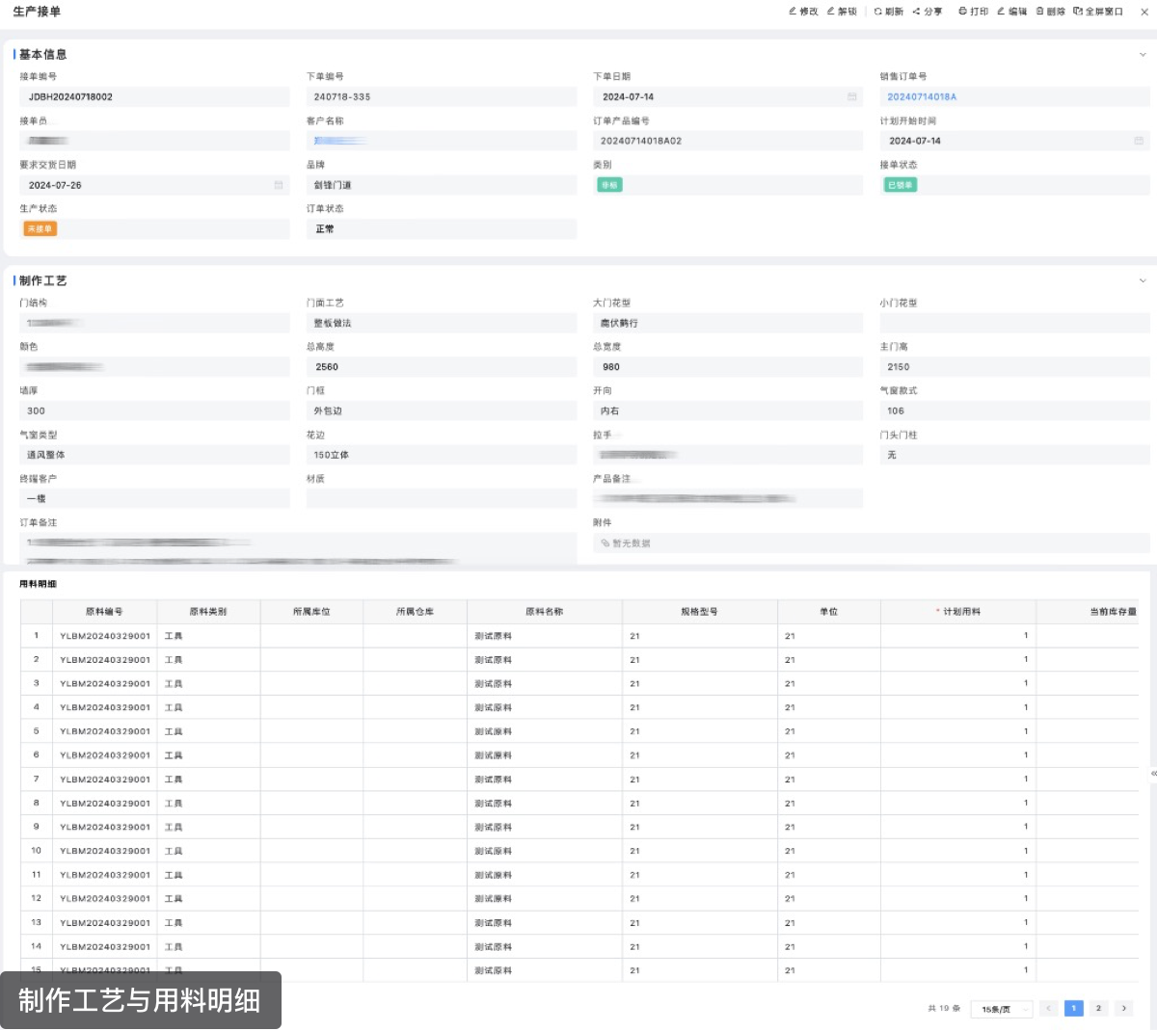Viewport: 1157px width, 1031px height.
Task: Collapse the 基本信息 section chevron
Action: pyautogui.click(x=1143, y=55)
